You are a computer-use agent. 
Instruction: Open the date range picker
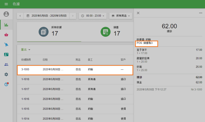click(x=47, y=16)
